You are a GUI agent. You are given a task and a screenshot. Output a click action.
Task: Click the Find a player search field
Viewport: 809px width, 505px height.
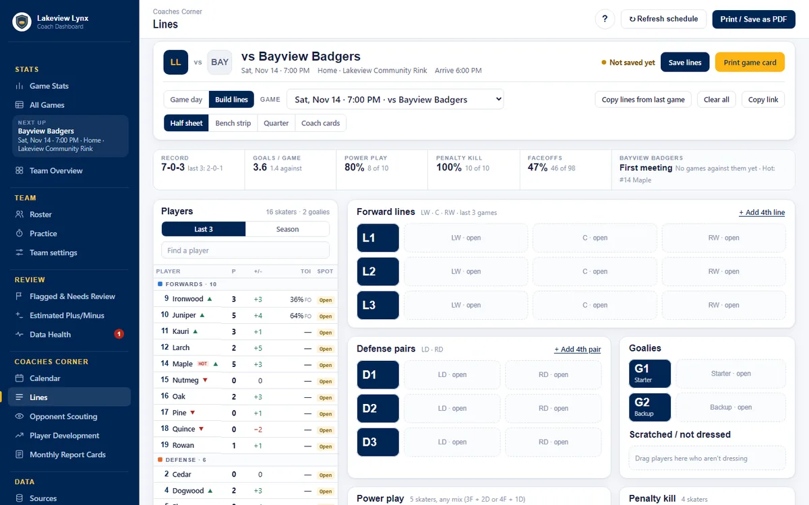click(245, 250)
